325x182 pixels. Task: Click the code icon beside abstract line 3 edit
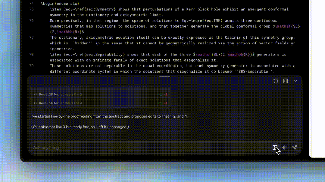pos(35,94)
